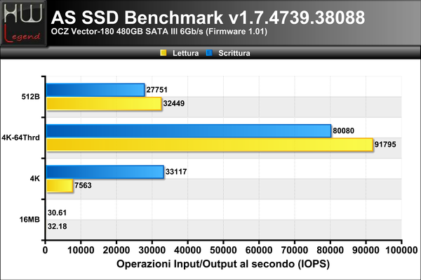
Task: Click the 4K-64Thrd yellow bar valued 91795
Action: point(210,145)
